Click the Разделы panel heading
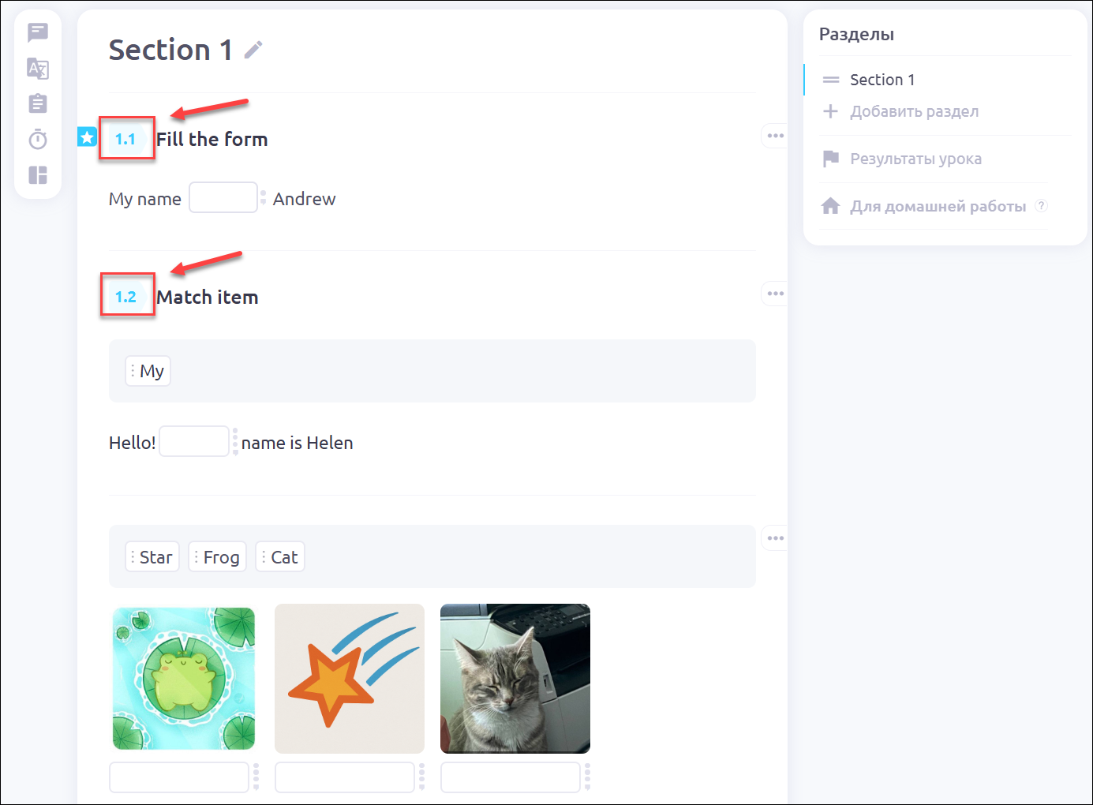This screenshot has height=805, width=1093. click(856, 34)
